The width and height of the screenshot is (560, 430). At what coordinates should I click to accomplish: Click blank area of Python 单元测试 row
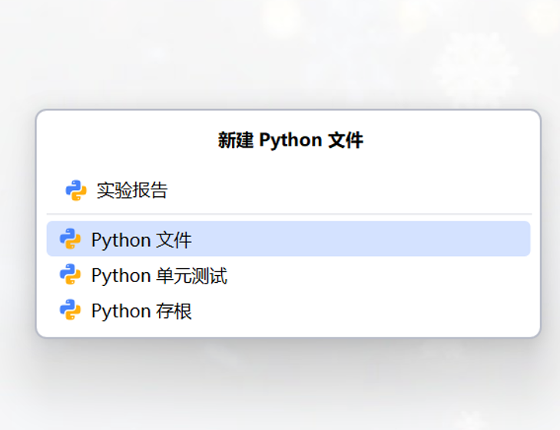[x=384, y=275]
